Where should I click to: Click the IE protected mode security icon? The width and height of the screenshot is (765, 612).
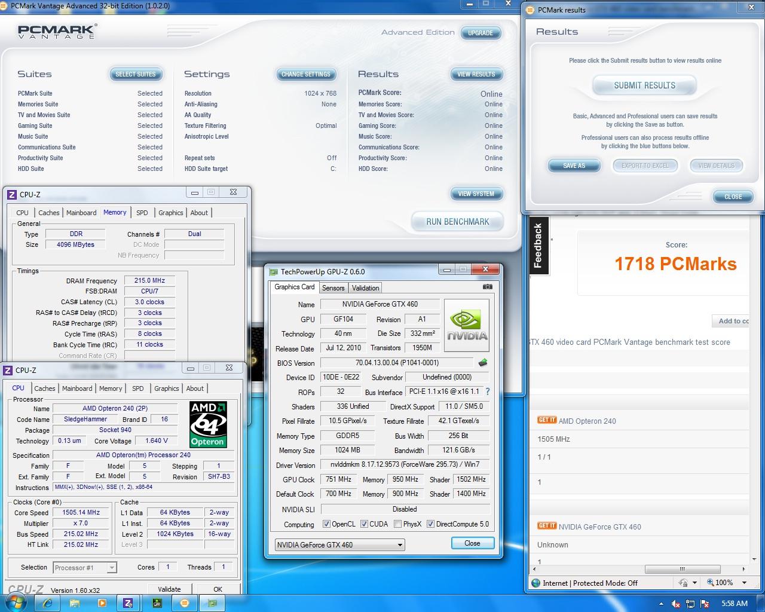click(683, 582)
